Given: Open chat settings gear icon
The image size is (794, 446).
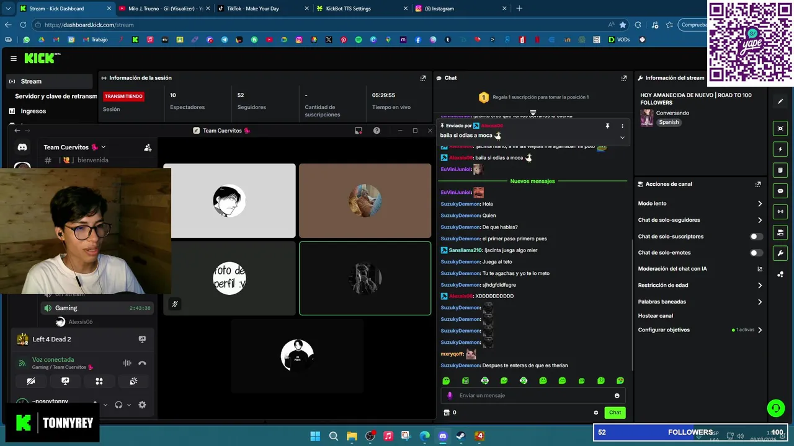Looking at the screenshot, I should pyautogui.click(x=596, y=413).
